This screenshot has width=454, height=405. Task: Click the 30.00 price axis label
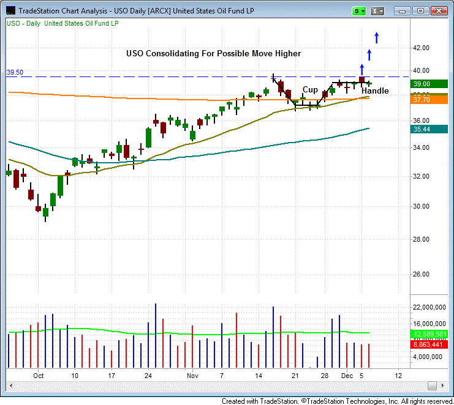click(421, 206)
